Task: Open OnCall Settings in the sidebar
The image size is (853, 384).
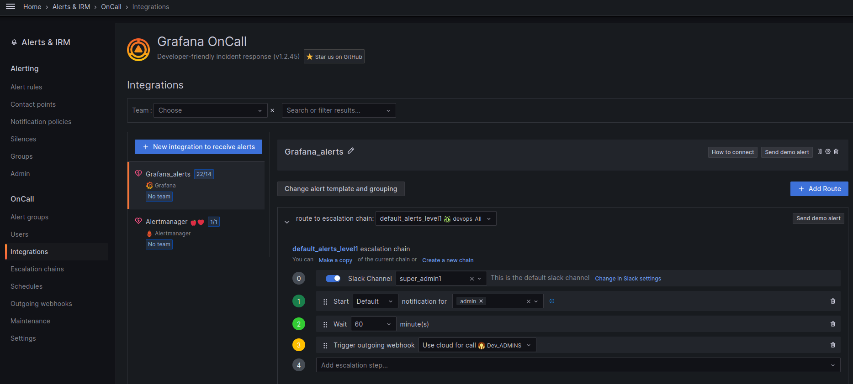Action: point(23,338)
